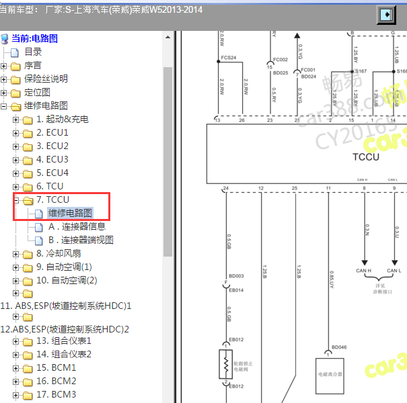Click the folder icon for 8. 冷却风扇

(x=28, y=255)
